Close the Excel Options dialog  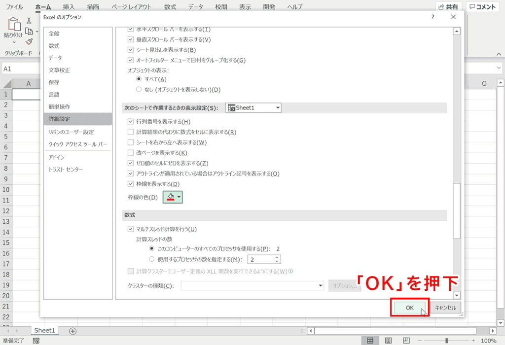(453, 17)
